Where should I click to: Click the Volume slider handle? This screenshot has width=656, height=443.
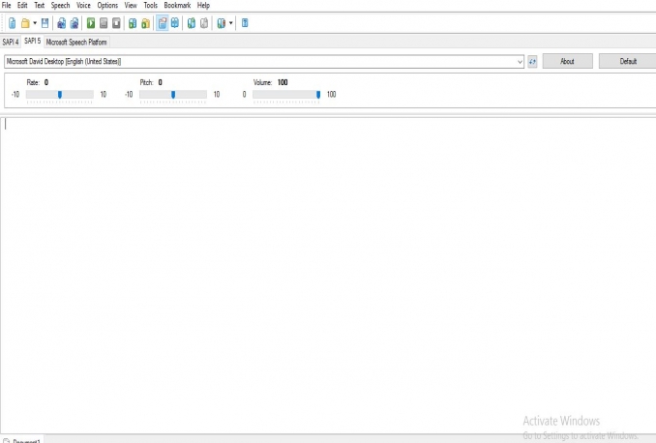click(318, 95)
